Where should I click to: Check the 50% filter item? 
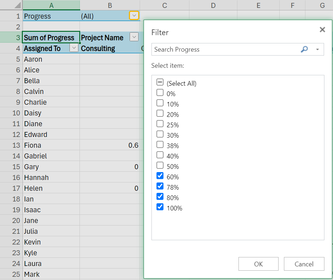coord(160,166)
